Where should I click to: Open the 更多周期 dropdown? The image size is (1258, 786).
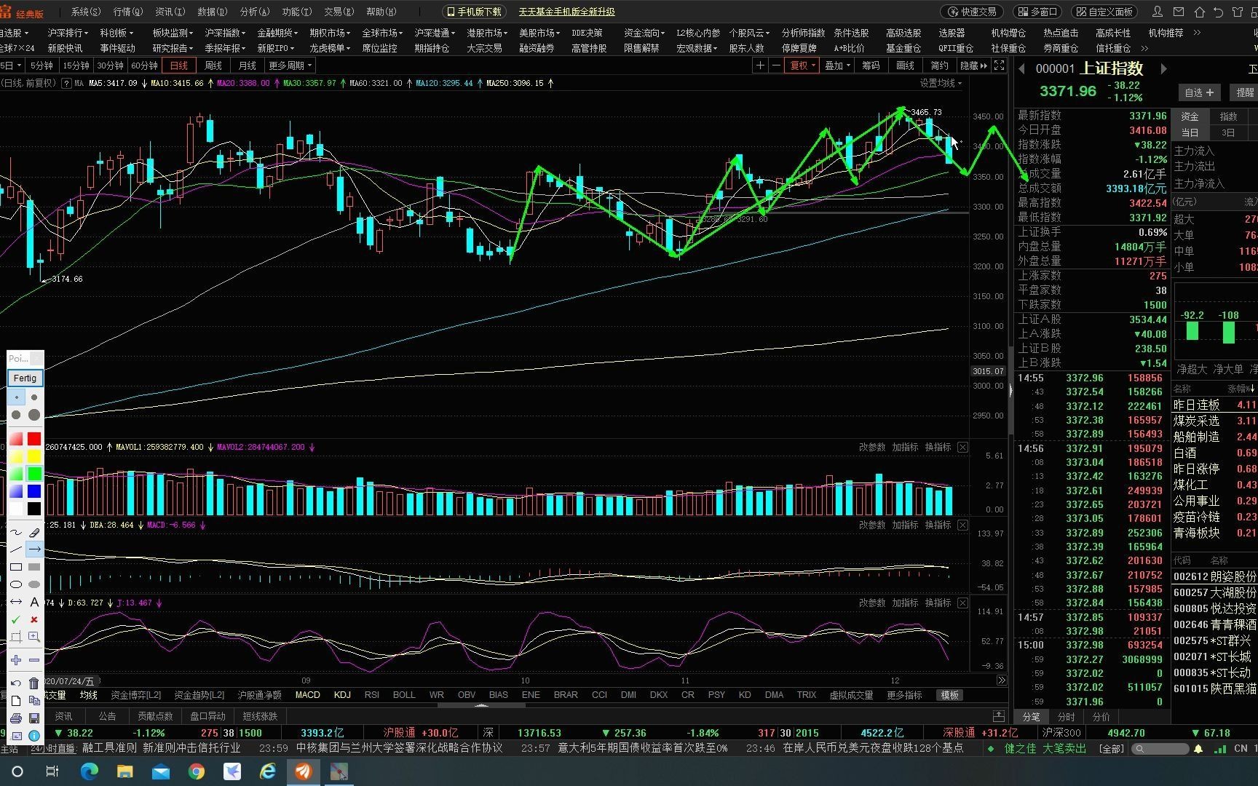(290, 65)
